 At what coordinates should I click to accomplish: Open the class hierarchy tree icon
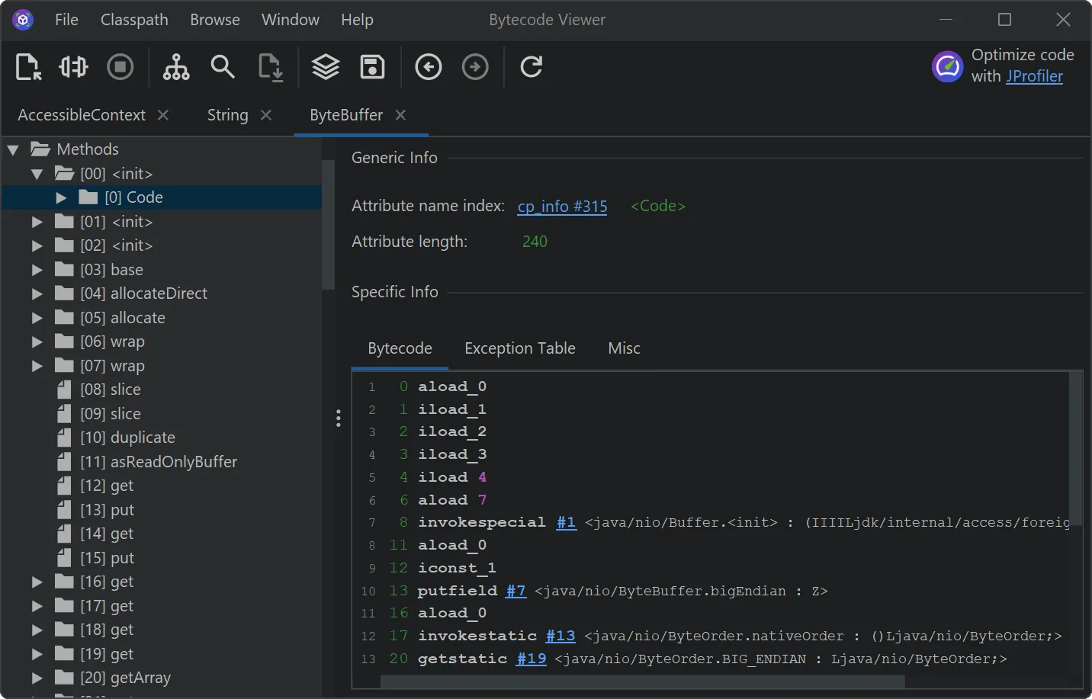(176, 67)
